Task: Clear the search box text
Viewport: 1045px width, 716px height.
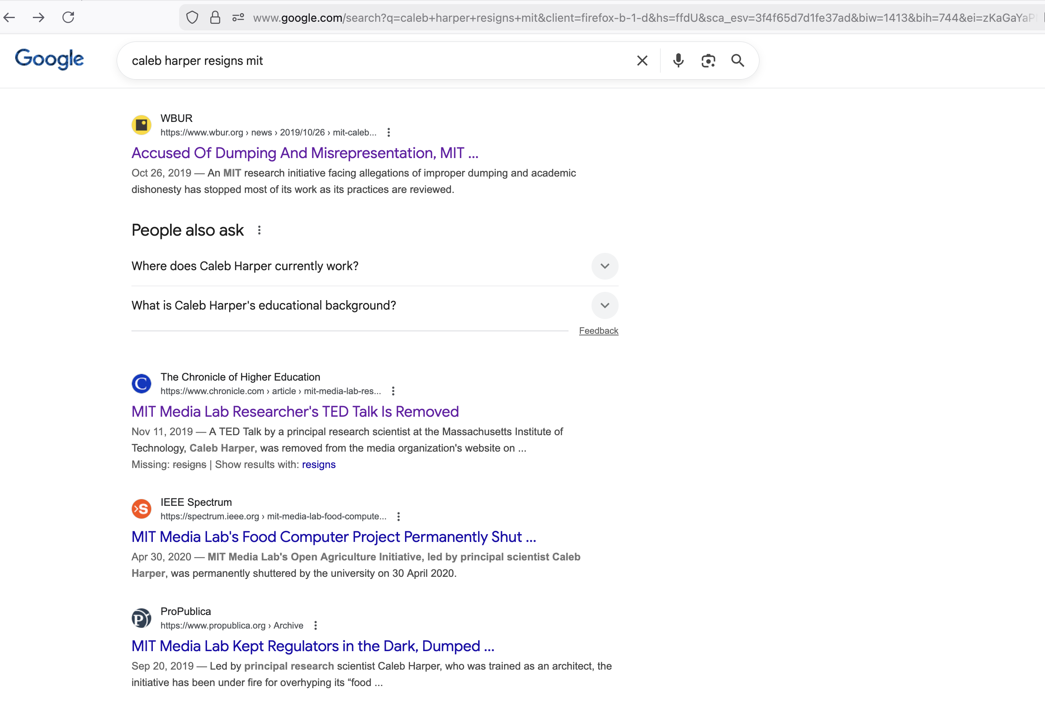Action: click(x=642, y=61)
